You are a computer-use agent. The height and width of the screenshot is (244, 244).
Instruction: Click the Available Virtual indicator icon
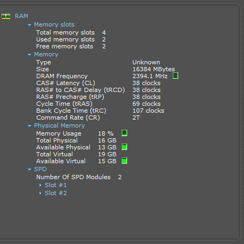point(124,161)
